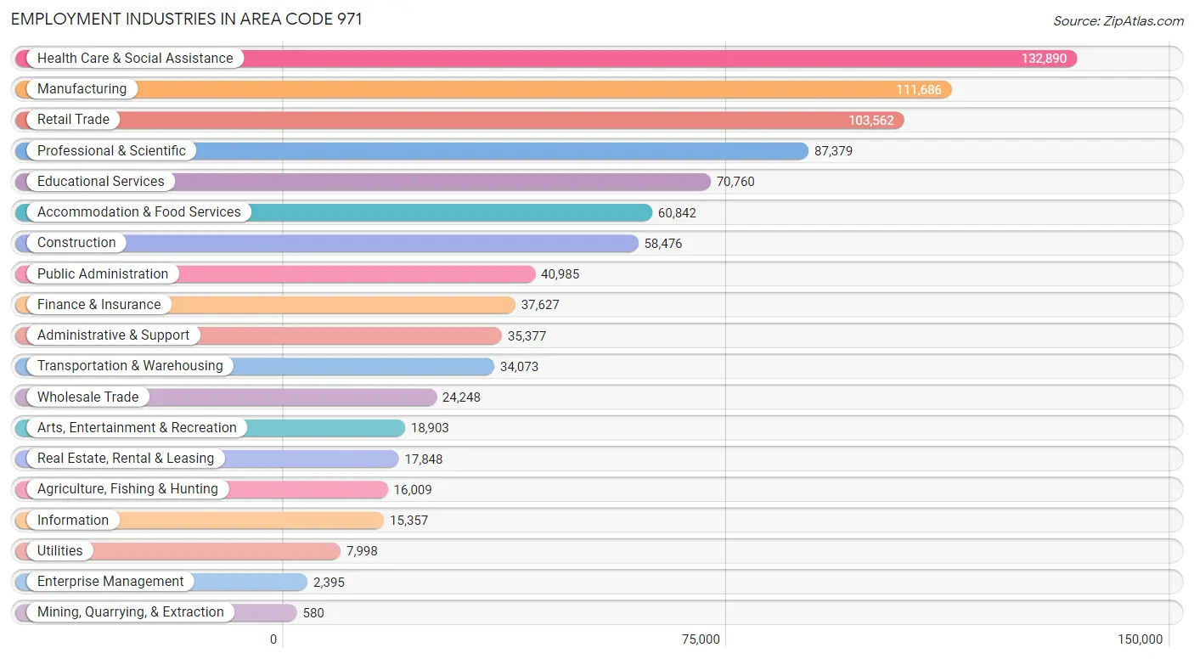Select Real Estate, Rental & Leasing label
1194x659 pixels.
point(126,458)
